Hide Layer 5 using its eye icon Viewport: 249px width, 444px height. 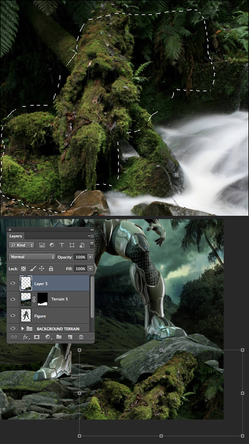13,283
